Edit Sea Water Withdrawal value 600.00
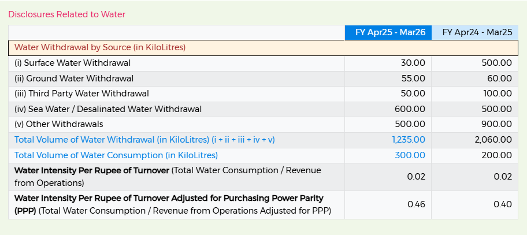527x235 pixels. [388, 110]
